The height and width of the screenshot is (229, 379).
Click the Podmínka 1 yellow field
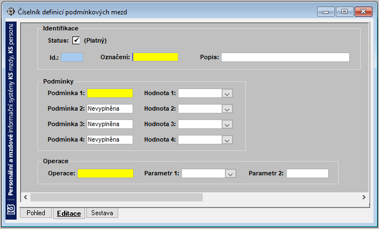point(110,93)
